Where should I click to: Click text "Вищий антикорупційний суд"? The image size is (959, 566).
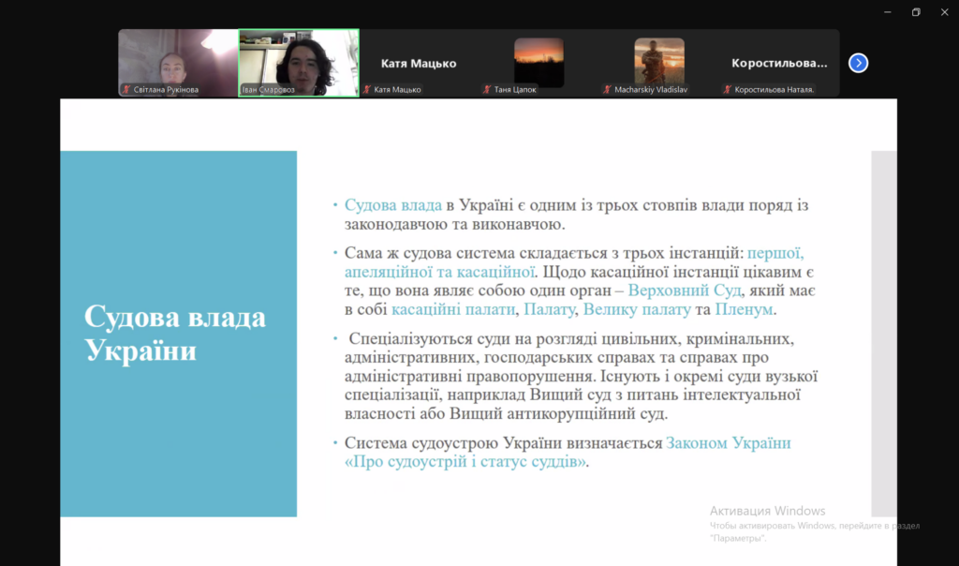556,414
